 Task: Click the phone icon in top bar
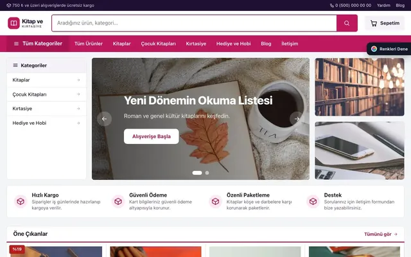(332, 5)
